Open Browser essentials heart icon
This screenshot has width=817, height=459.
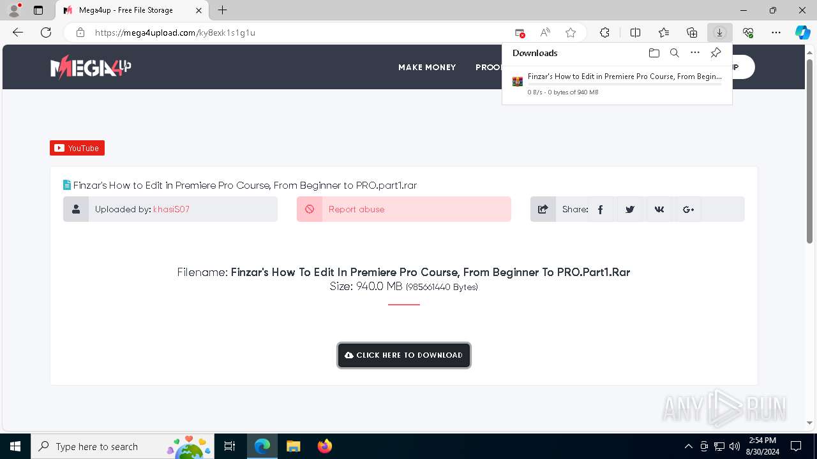click(748, 33)
